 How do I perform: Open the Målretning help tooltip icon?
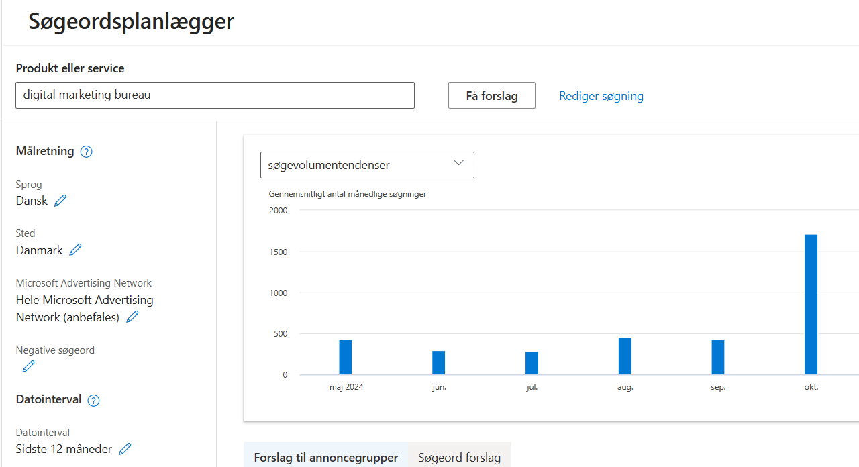(x=86, y=152)
